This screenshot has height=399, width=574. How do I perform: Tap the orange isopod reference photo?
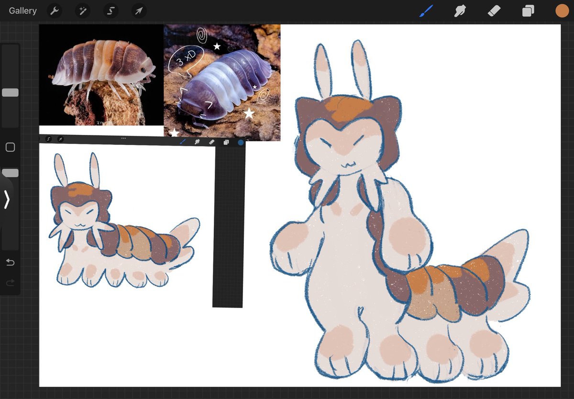click(101, 75)
